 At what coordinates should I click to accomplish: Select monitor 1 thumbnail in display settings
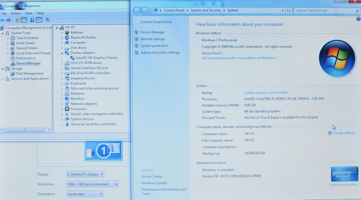[x=103, y=151]
